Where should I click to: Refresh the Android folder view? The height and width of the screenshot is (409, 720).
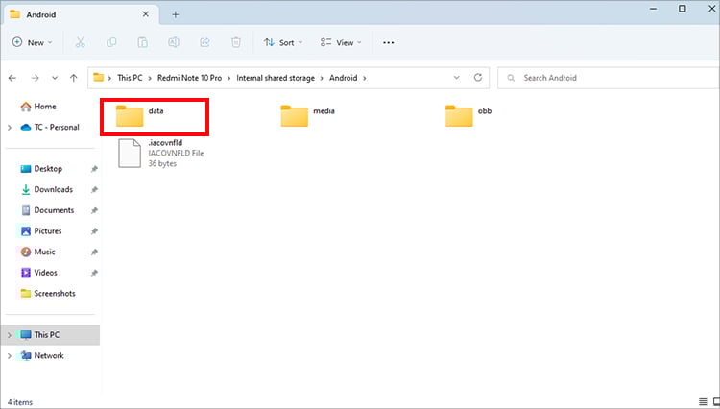point(478,77)
